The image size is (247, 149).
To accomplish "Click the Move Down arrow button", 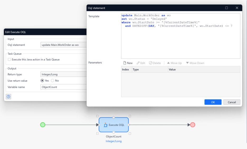I will pyautogui.click(x=195, y=63).
